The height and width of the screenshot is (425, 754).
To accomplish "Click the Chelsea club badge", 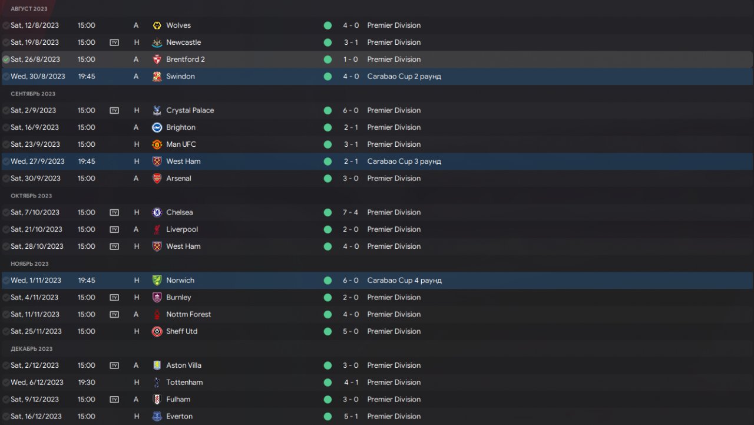I will click(157, 212).
